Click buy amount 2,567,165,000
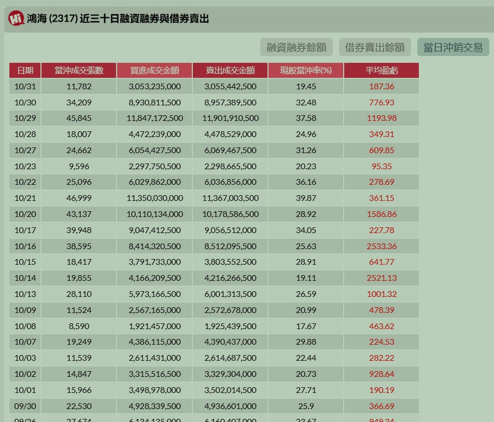Screen dimensions: 494x422 154,310
